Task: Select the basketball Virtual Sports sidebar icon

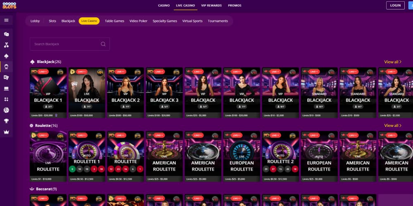Action: 6,110
